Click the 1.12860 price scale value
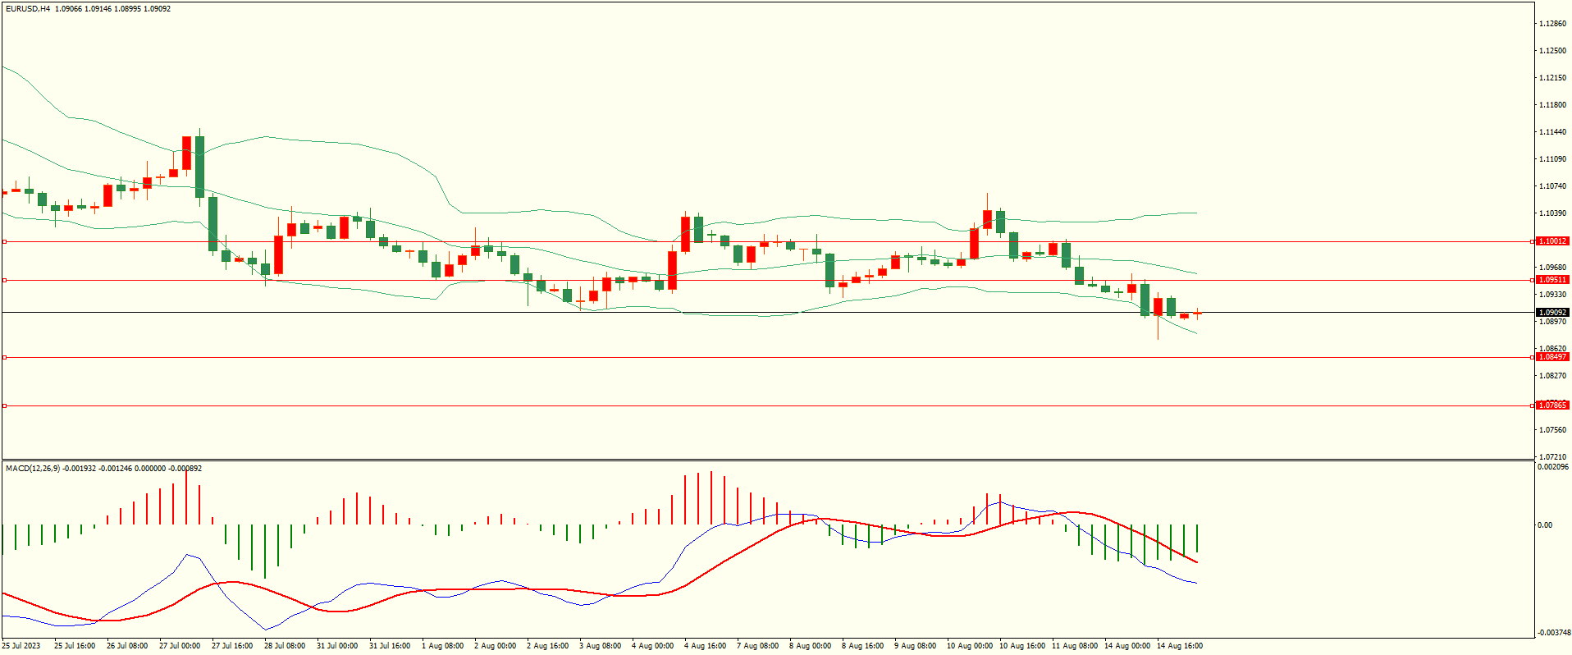This screenshot has width=1572, height=655. coord(1552,24)
